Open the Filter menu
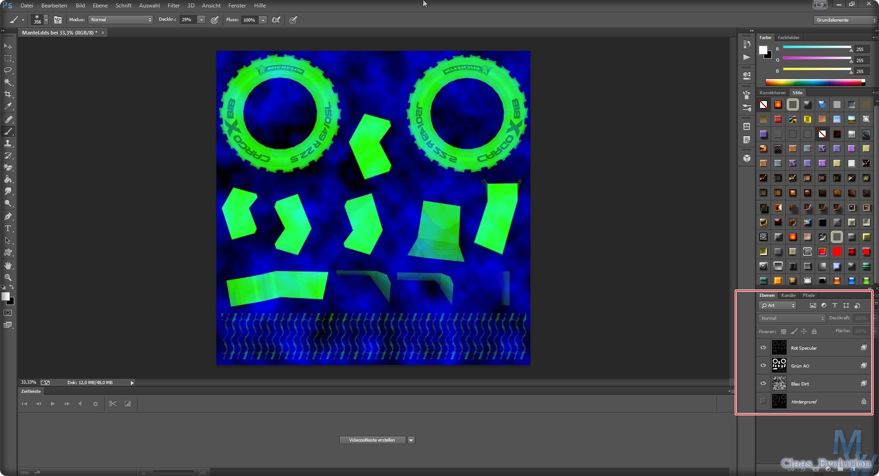This screenshot has height=476, width=879. click(x=174, y=6)
